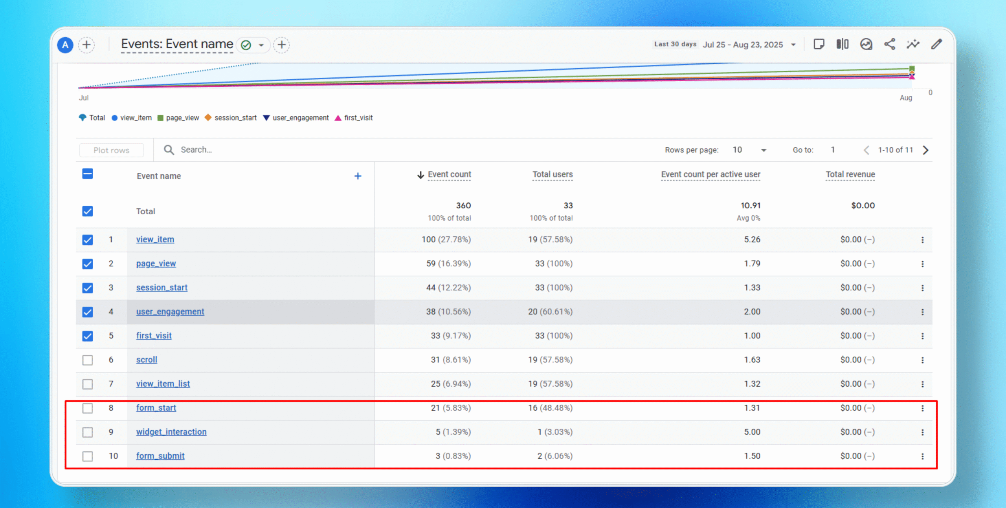1006x508 pixels.
Task: Check the widget_interaction row checkbox
Action: (x=88, y=432)
